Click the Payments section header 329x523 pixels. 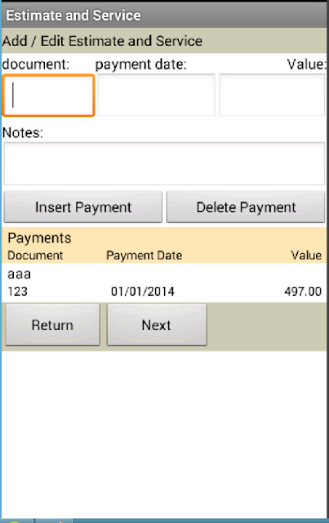[39, 238]
